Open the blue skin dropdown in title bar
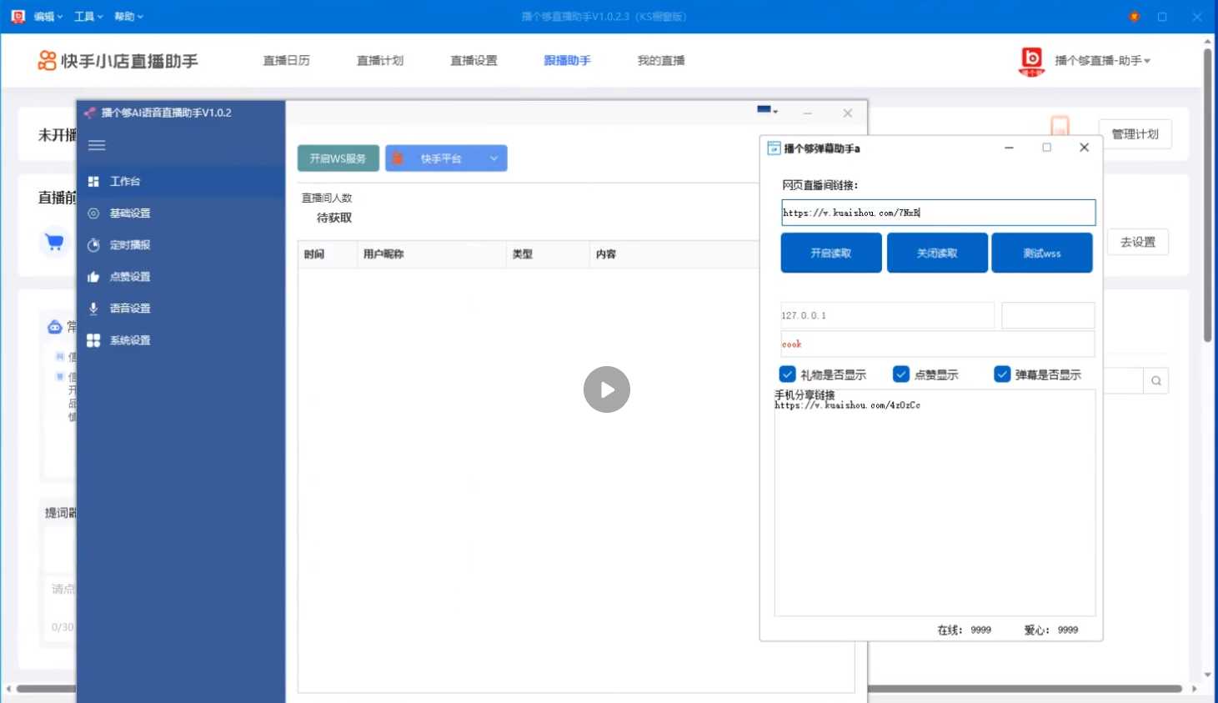Screen dimensions: 1218x703 point(767,110)
